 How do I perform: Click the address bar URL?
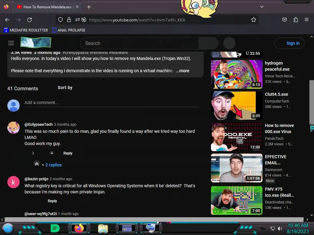point(137,20)
